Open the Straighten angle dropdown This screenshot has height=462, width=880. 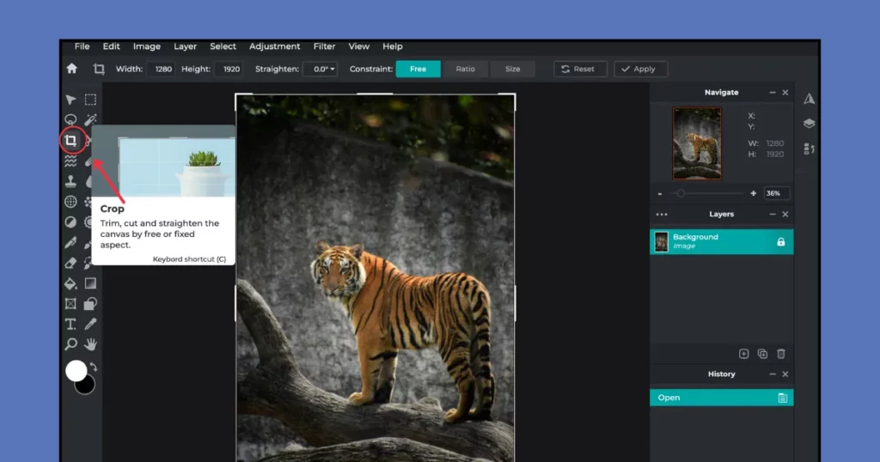coord(321,69)
